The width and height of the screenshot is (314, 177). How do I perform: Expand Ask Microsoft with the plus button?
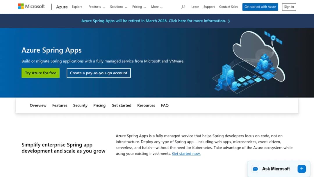pos(301,169)
